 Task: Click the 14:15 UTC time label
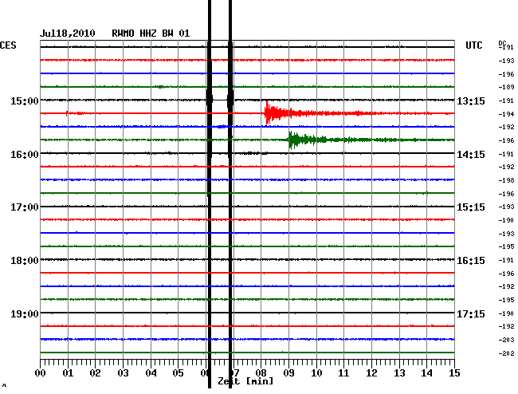point(471,155)
